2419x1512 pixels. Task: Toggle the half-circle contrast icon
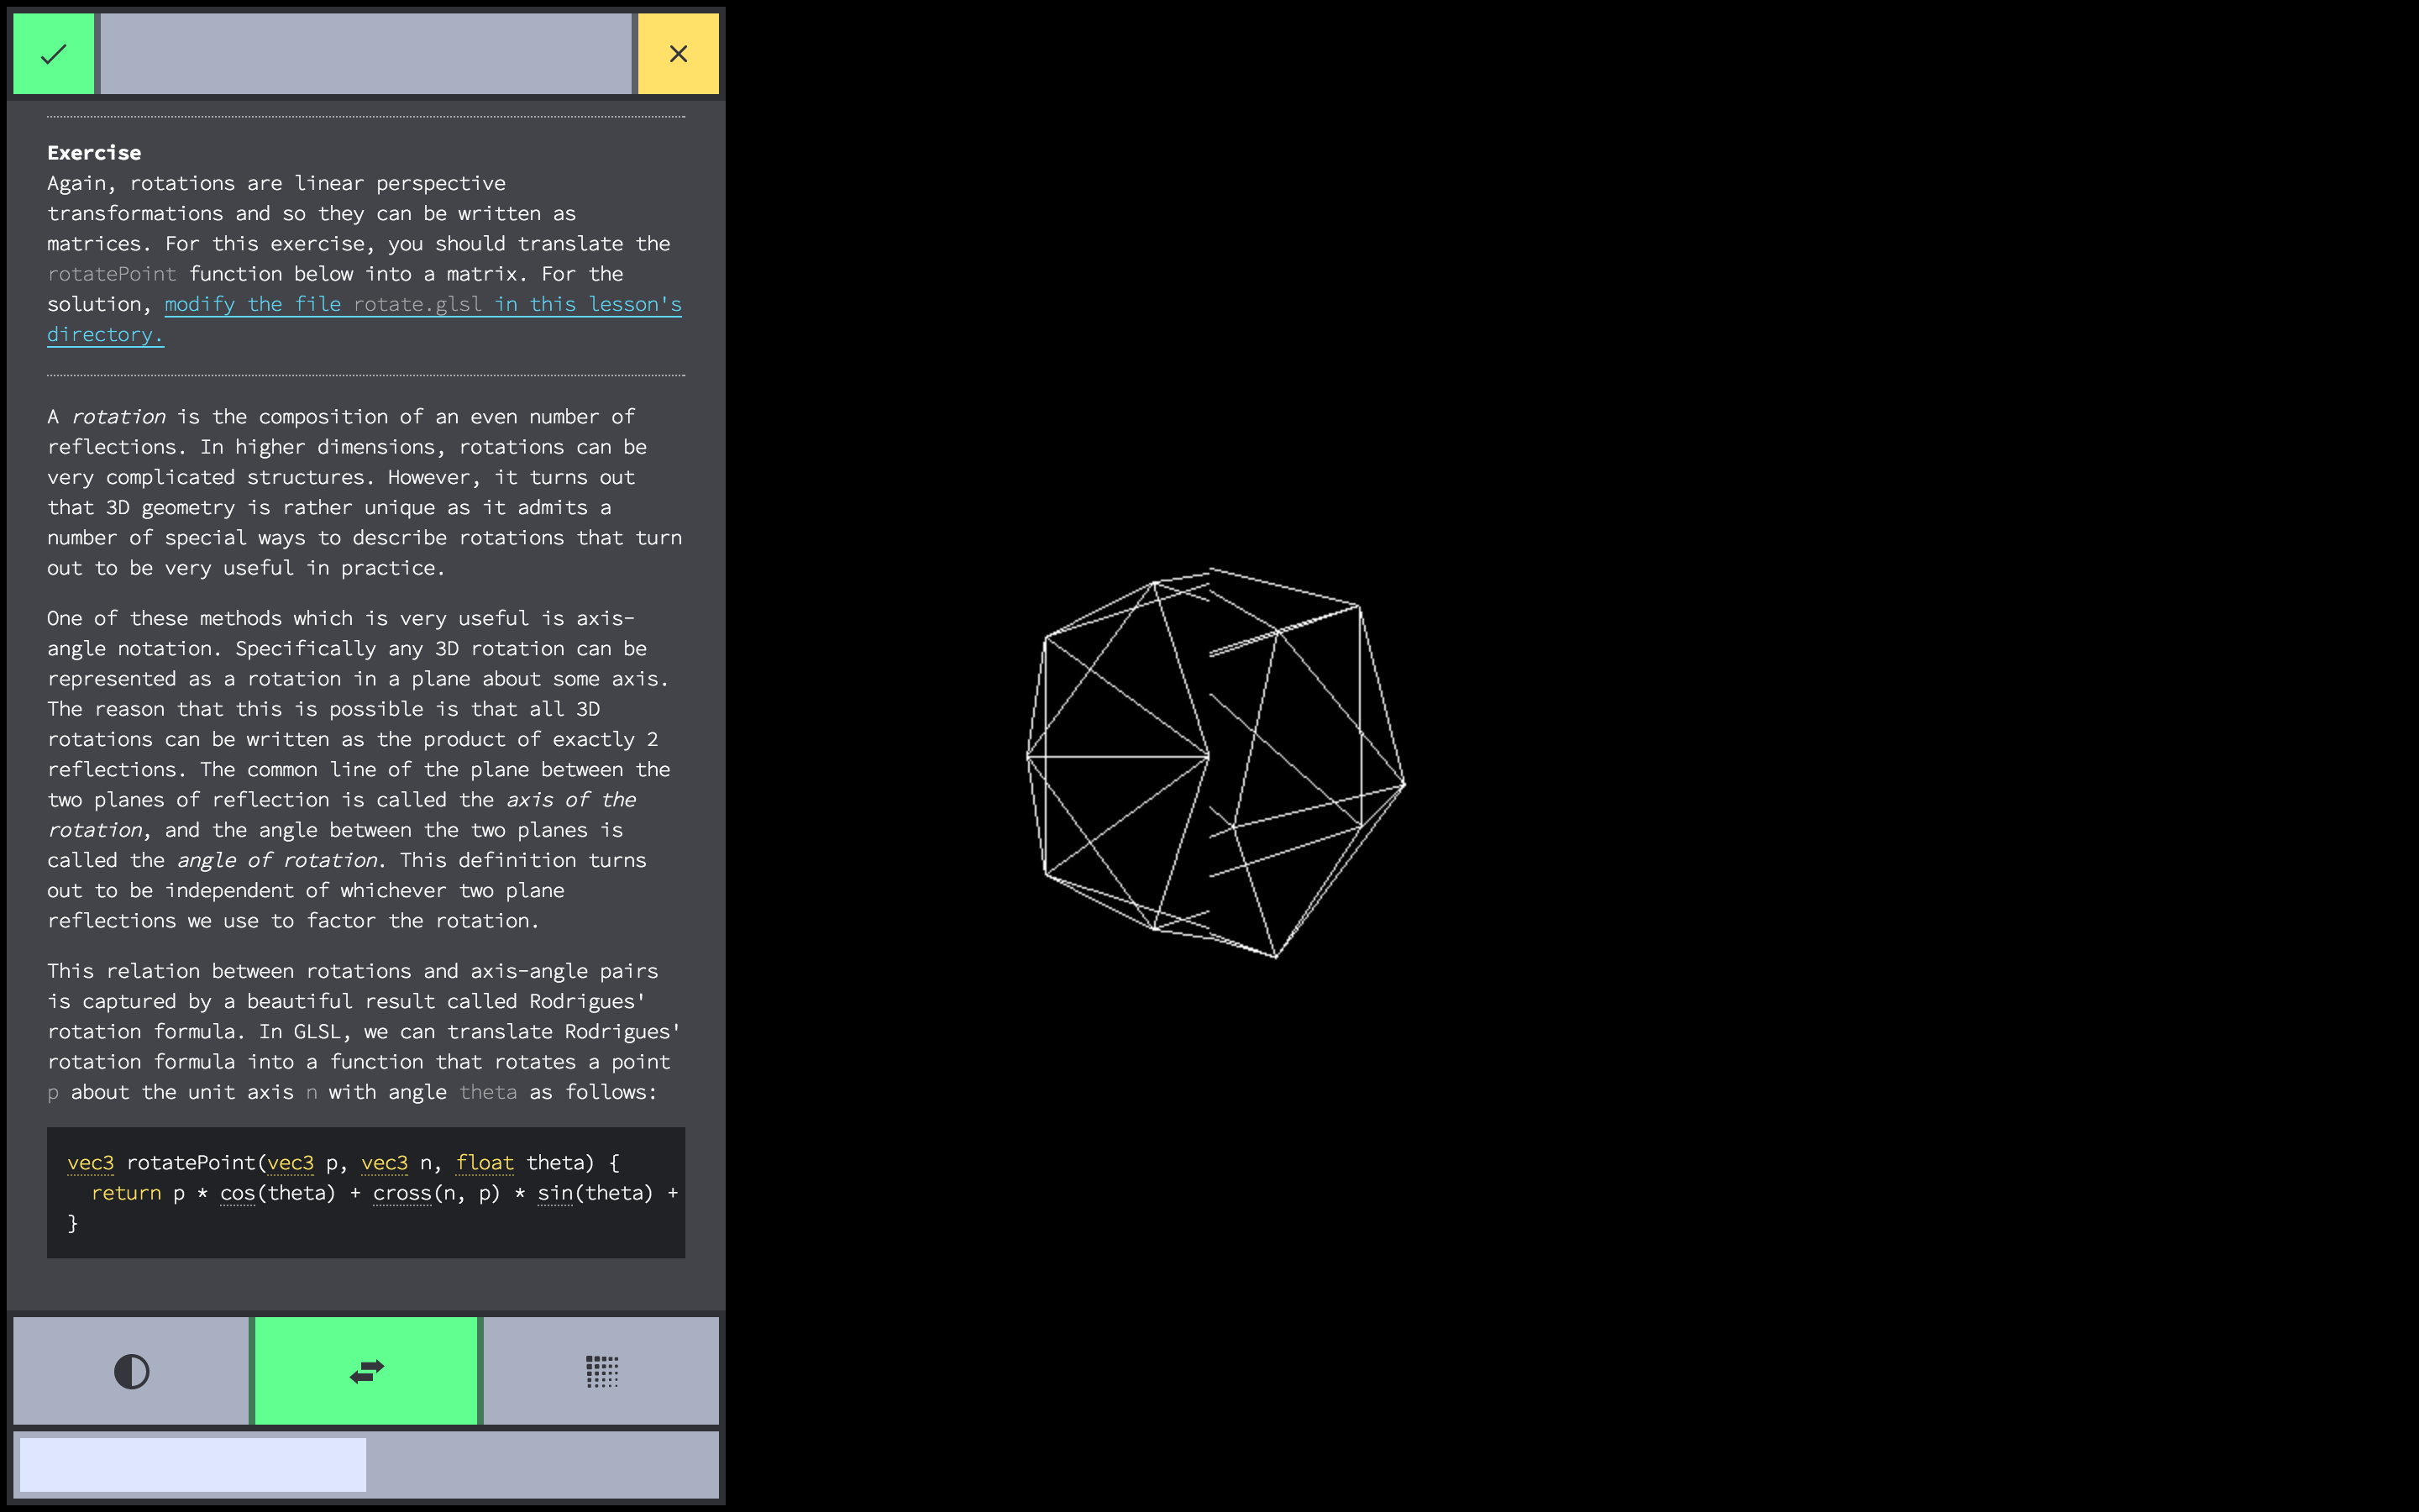pyautogui.click(x=131, y=1371)
